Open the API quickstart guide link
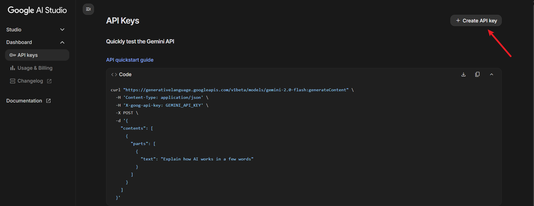Viewport: 534px width, 206px height. tap(130, 60)
